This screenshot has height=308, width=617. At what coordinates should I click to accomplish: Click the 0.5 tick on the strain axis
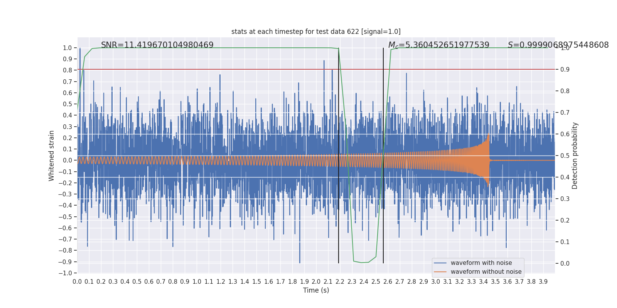pos(67,104)
